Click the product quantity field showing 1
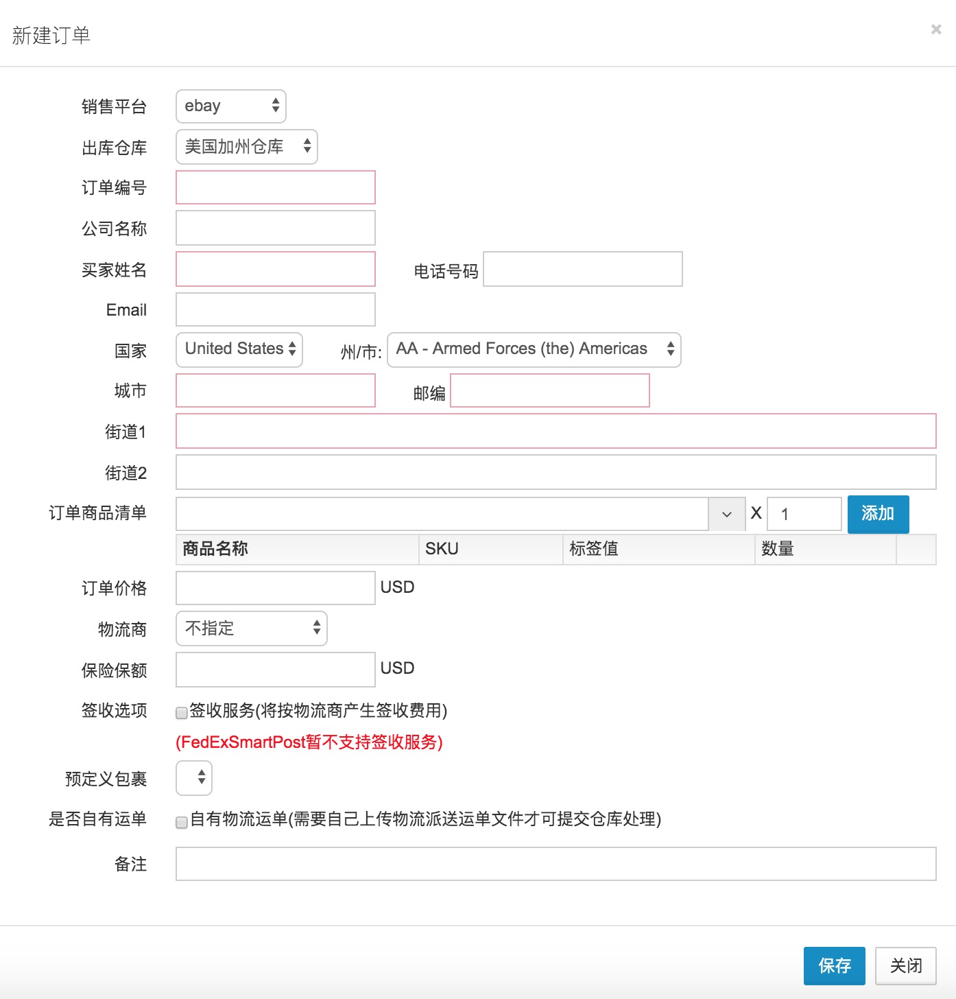Image resolution: width=956 pixels, height=999 pixels. click(803, 514)
